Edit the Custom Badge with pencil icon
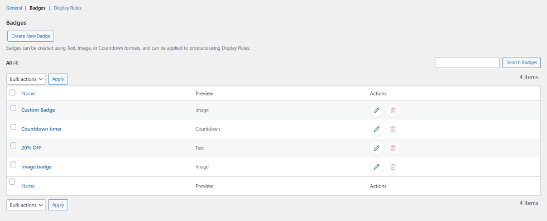Image resolution: width=547 pixels, height=221 pixels. coord(376,110)
